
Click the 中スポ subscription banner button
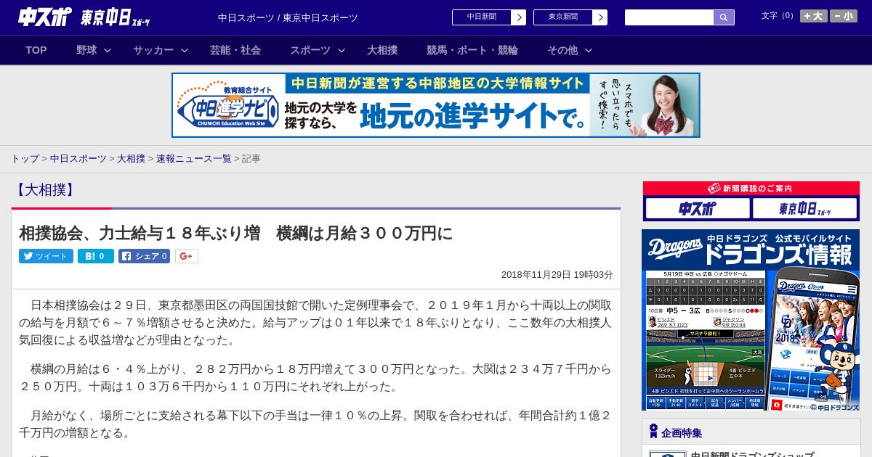(x=698, y=209)
